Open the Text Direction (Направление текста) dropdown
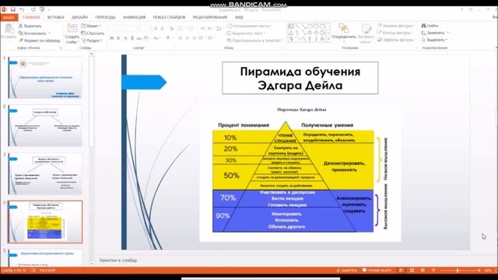 [x=249, y=26]
